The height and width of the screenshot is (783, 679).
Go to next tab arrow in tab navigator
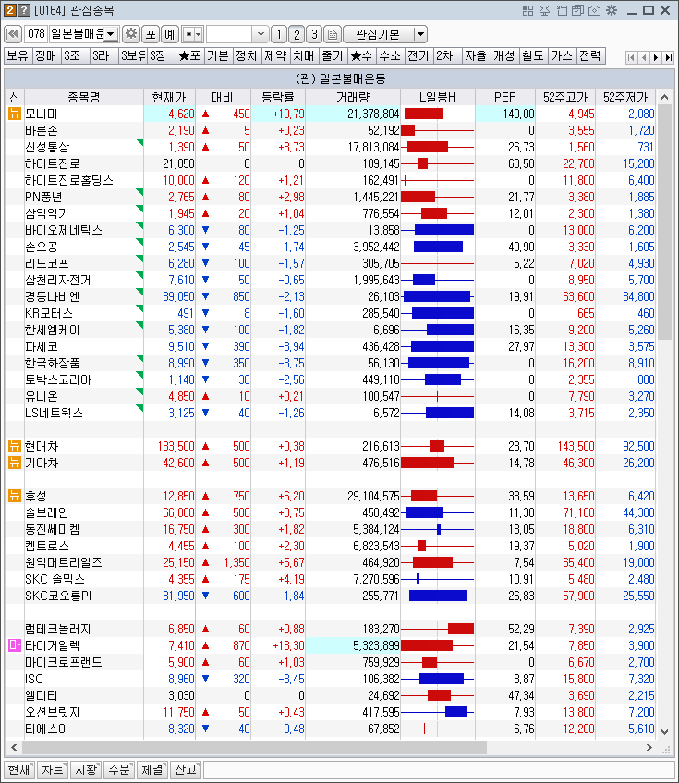pos(656,57)
